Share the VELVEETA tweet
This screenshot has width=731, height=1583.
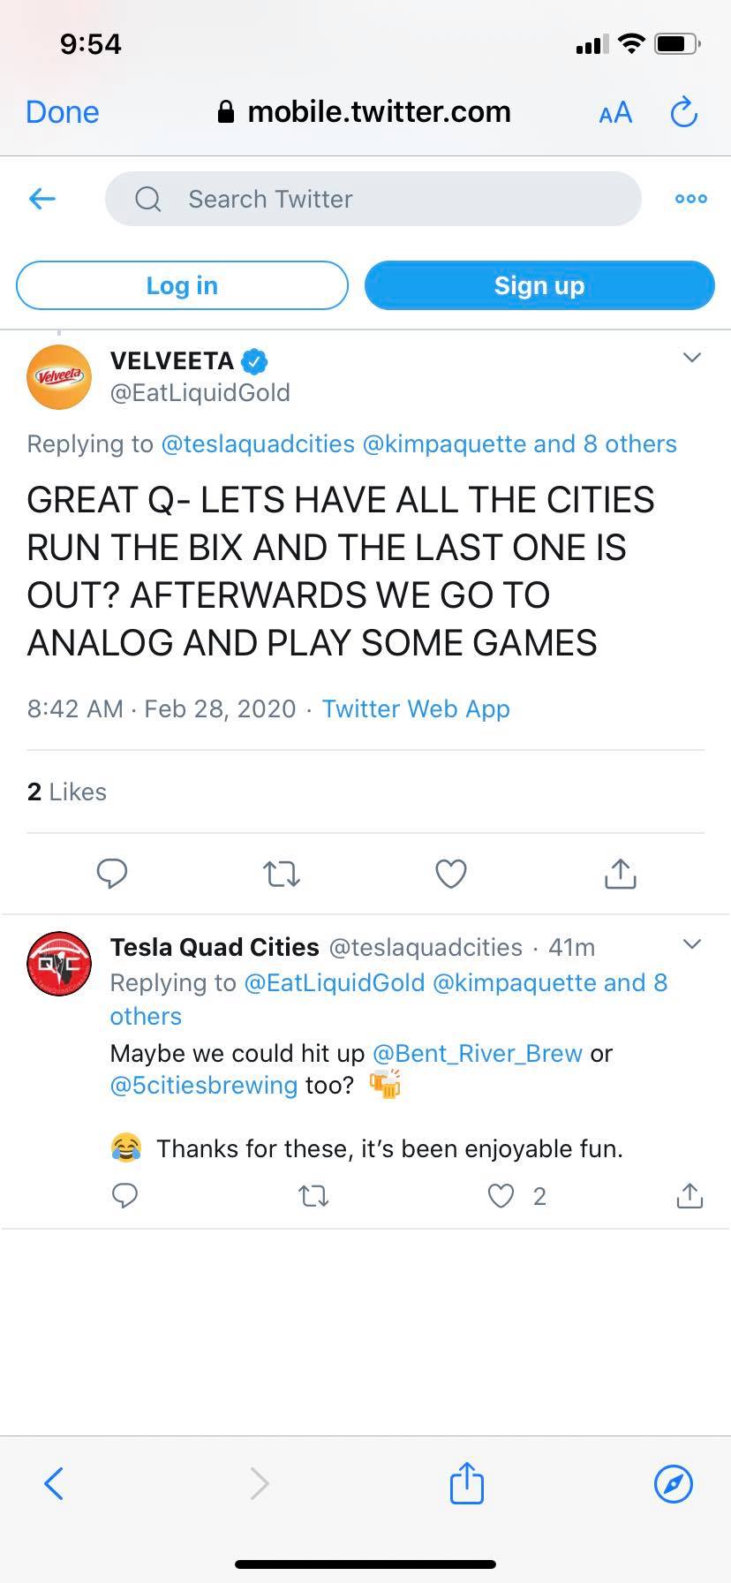click(620, 873)
